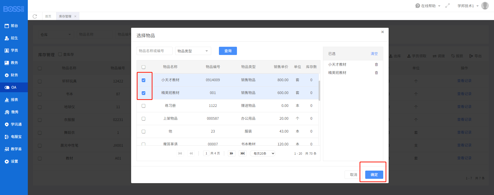The image size is (494, 195).
Task: Click the 库存数 column header
Action: 311,67
